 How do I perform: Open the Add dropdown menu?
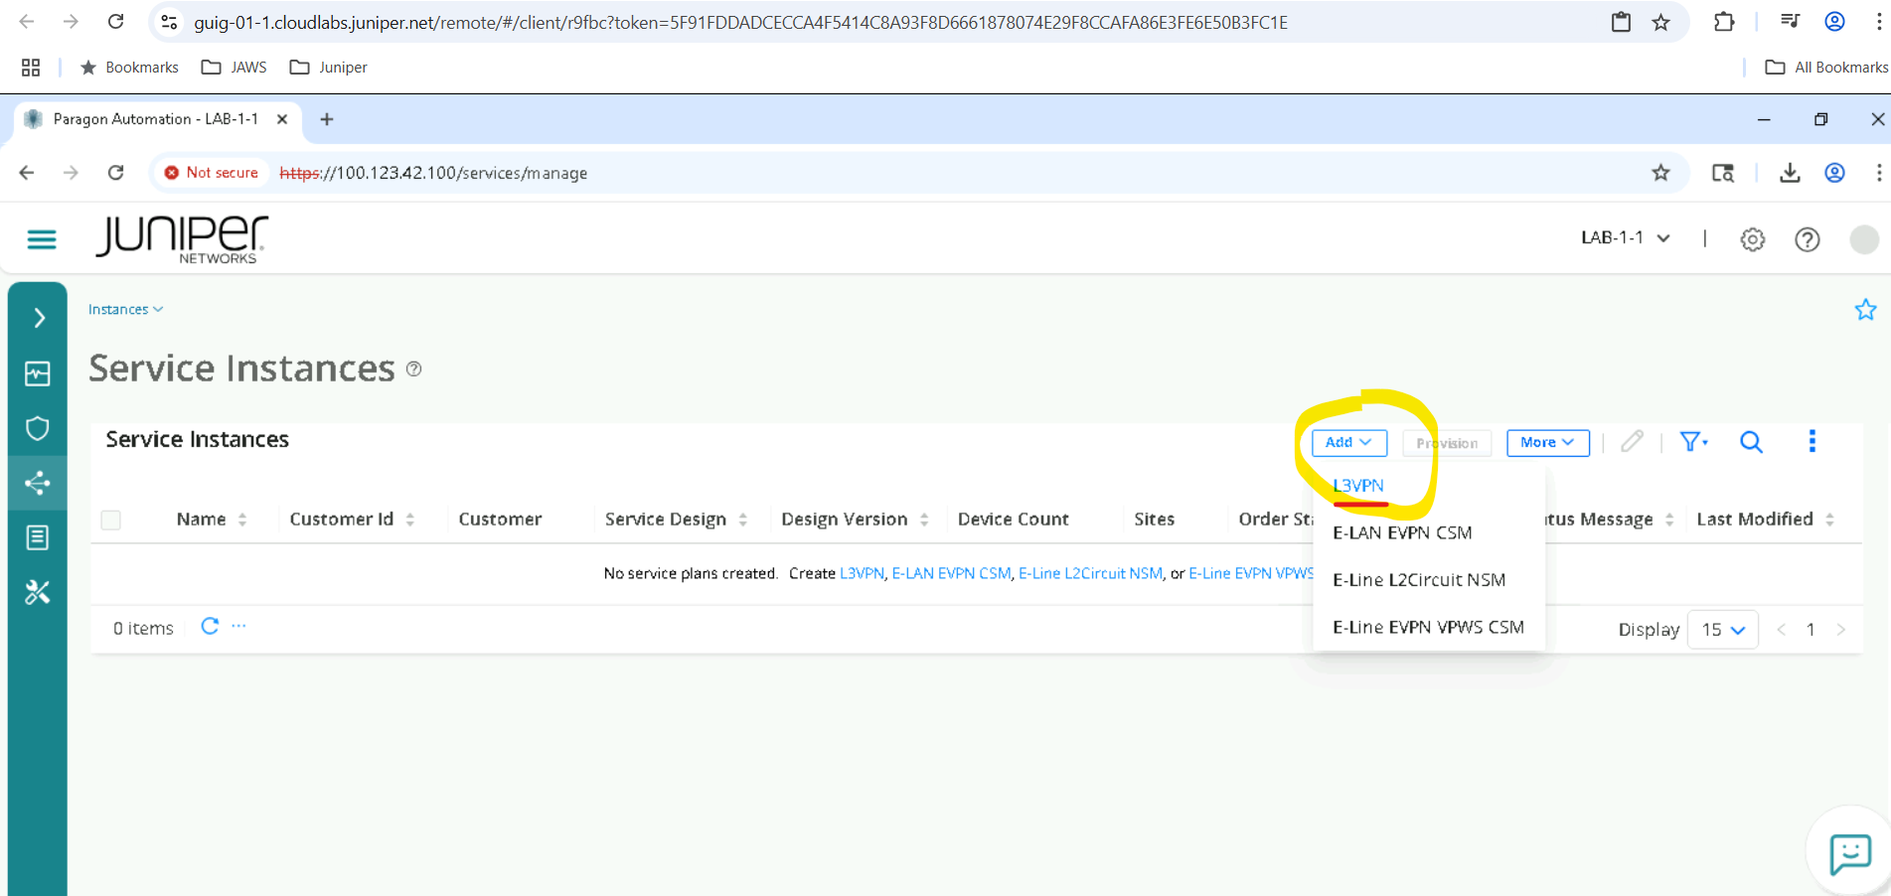point(1347,442)
